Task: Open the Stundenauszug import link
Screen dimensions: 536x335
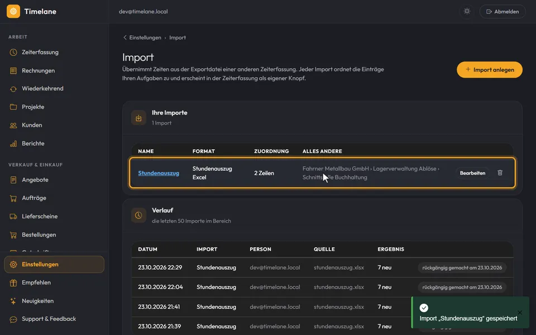Action: [x=159, y=173]
